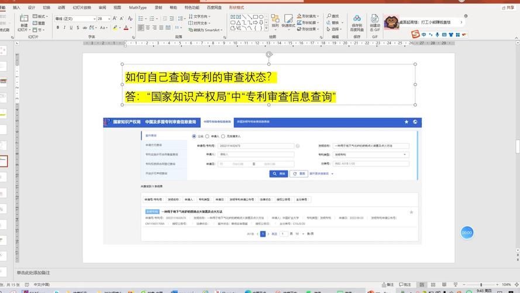Image resolution: width=520 pixels, height=293 pixels.
Task: Decrease list indent level icon
Action: click(165, 19)
